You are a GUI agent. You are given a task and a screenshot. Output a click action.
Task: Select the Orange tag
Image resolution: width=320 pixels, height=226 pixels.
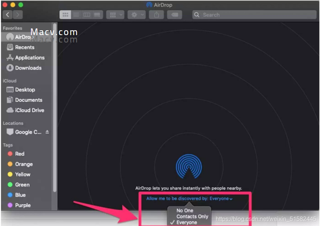27,164
